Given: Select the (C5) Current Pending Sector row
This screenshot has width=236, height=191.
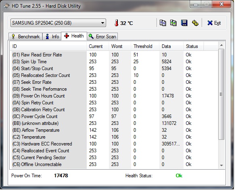Looking at the screenshot, I should pyautogui.click(x=115, y=158).
